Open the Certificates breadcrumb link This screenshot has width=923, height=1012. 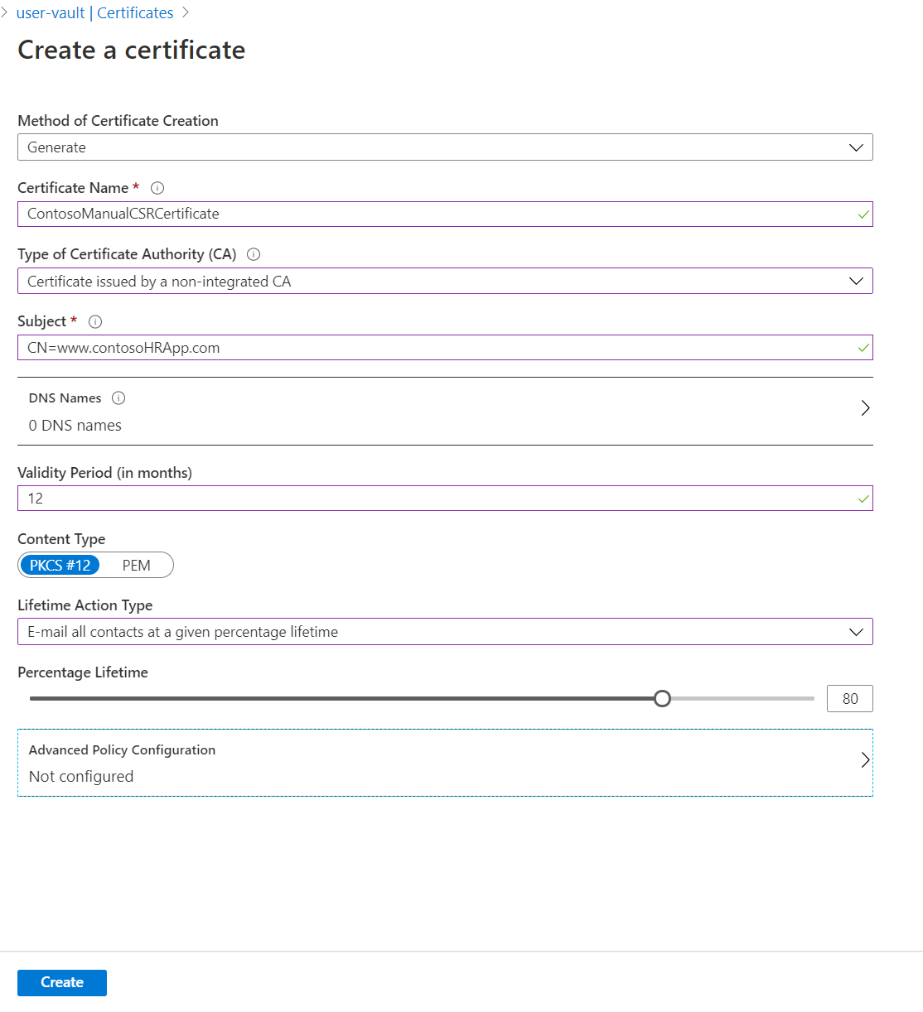[134, 12]
